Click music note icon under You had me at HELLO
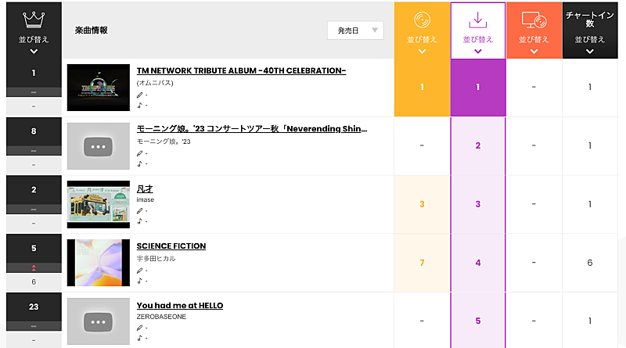Screen dimensions: 626x348 pos(140,339)
